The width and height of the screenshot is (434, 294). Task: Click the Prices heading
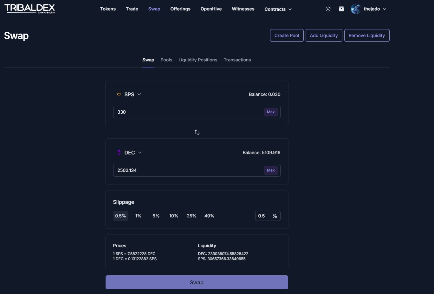click(120, 246)
